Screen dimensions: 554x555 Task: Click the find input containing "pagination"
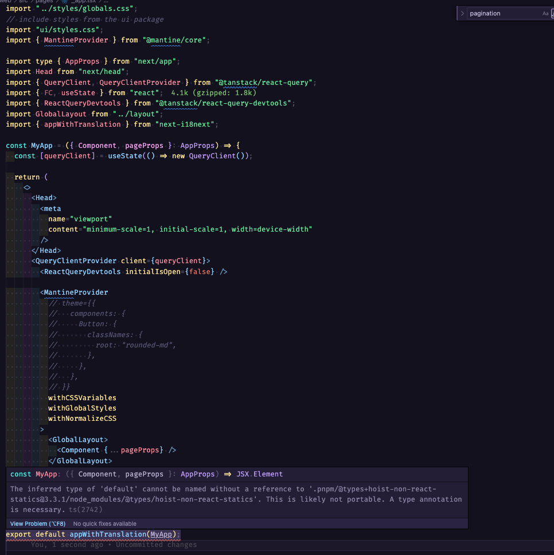click(x=504, y=13)
